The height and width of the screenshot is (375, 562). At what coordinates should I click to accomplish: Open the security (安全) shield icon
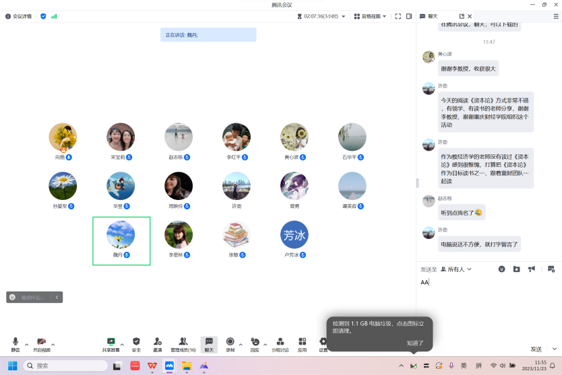(x=136, y=342)
